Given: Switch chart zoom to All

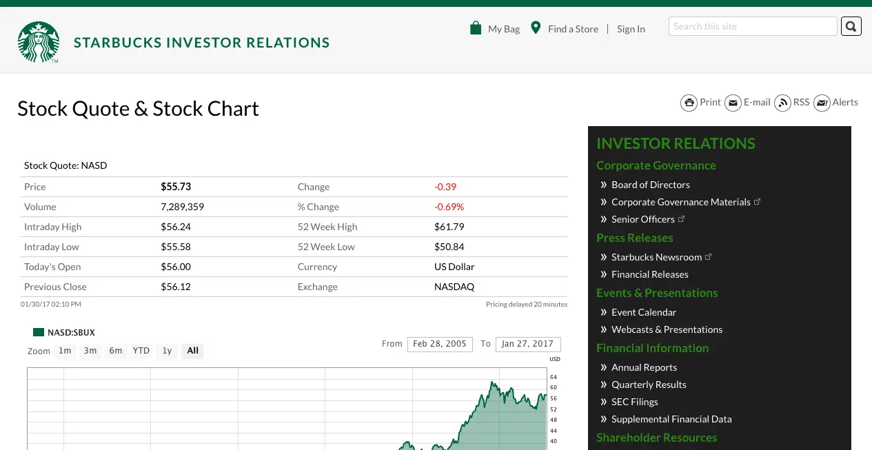Looking at the screenshot, I should pos(193,351).
